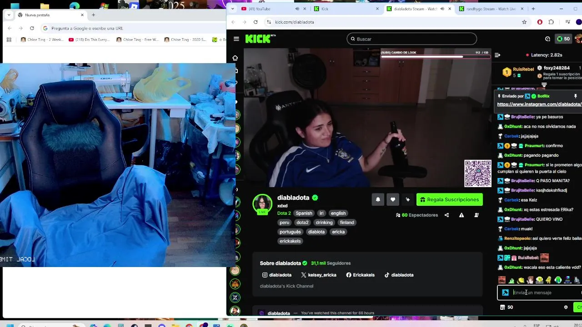582x327 pixels.
Task: Click the diabladota live avatar
Action: [262, 204]
